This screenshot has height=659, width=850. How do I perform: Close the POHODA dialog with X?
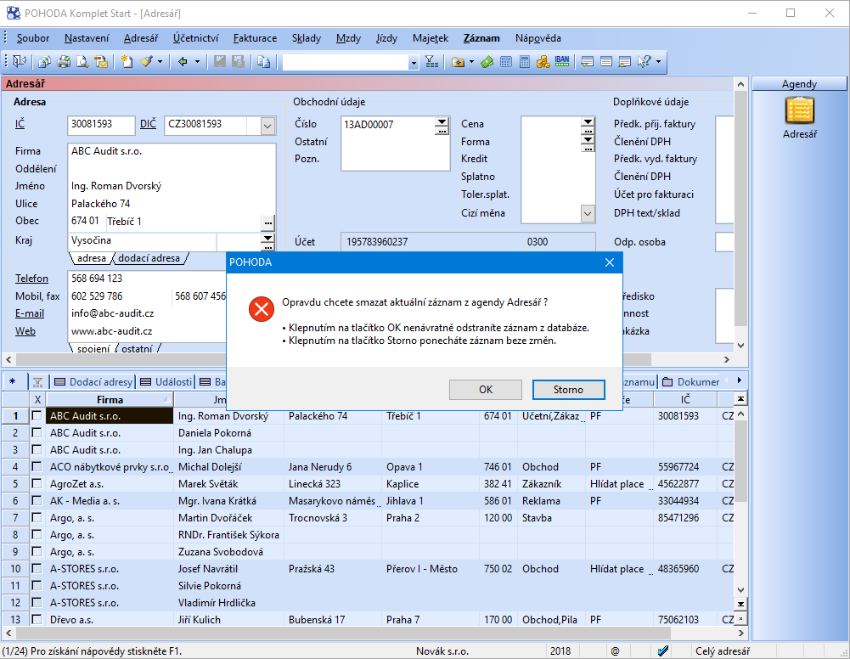[x=610, y=262]
